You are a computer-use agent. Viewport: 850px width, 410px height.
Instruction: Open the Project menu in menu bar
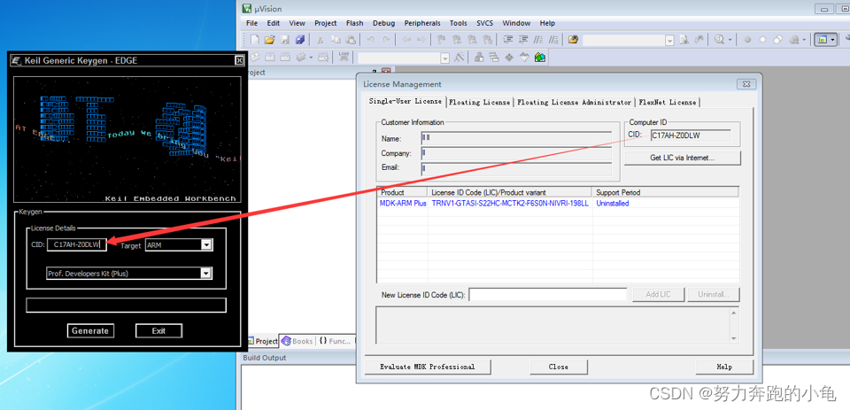(x=325, y=23)
